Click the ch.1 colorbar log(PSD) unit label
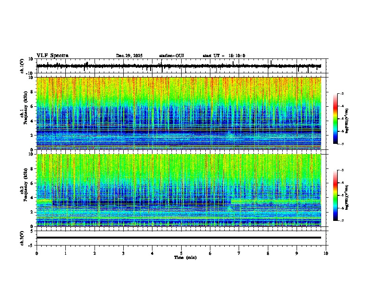 pyautogui.click(x=347, y=121)
